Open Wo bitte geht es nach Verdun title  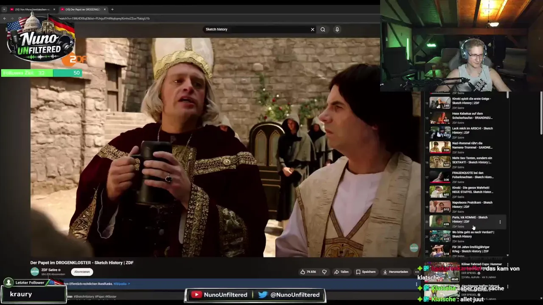(x=473, y=234)
